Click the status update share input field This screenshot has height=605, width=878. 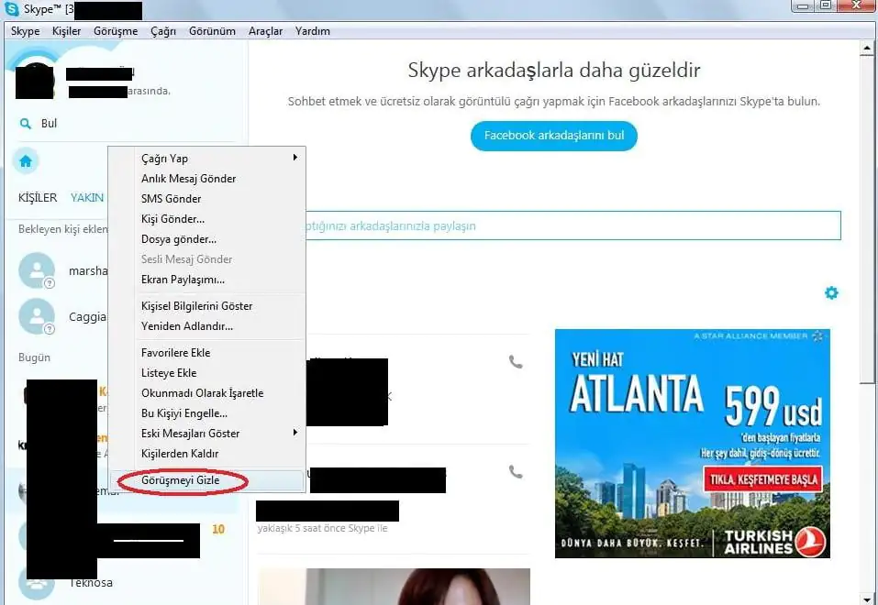572,225
